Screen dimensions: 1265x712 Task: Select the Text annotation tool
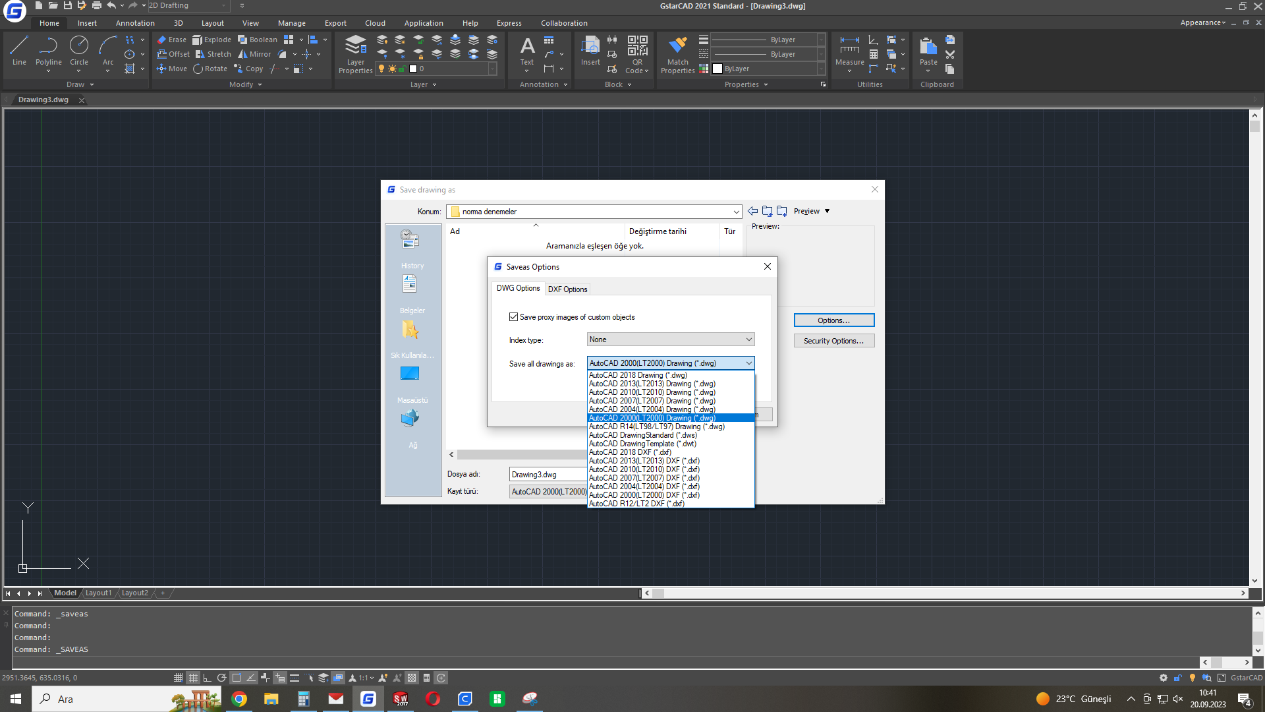(527, 51)
